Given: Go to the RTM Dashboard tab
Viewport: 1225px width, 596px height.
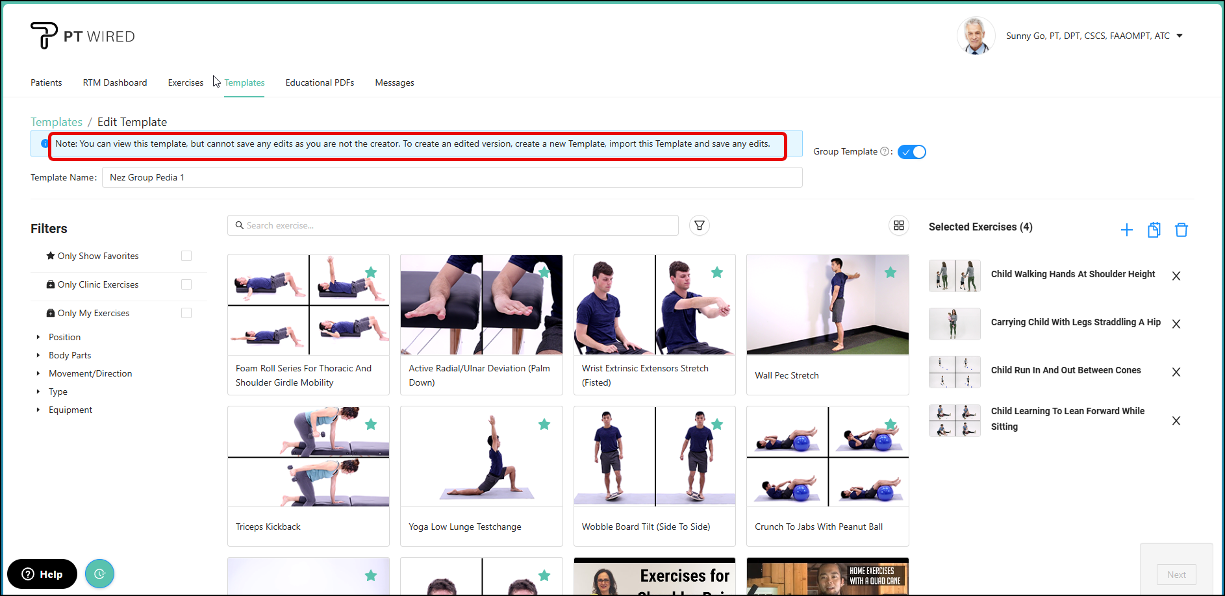Looking at the screenshot, I should tap(115, 82).
